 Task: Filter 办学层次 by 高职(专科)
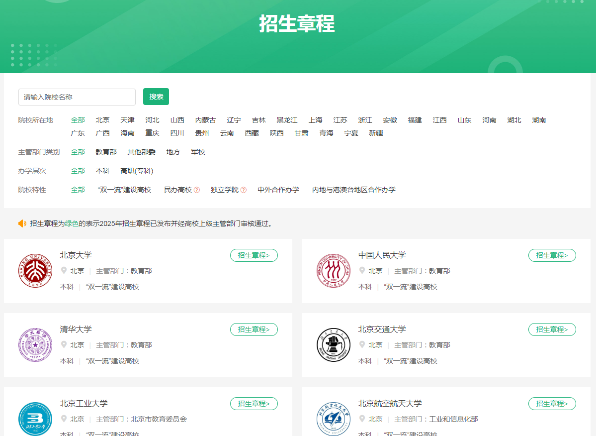click(x=137, y=171)
